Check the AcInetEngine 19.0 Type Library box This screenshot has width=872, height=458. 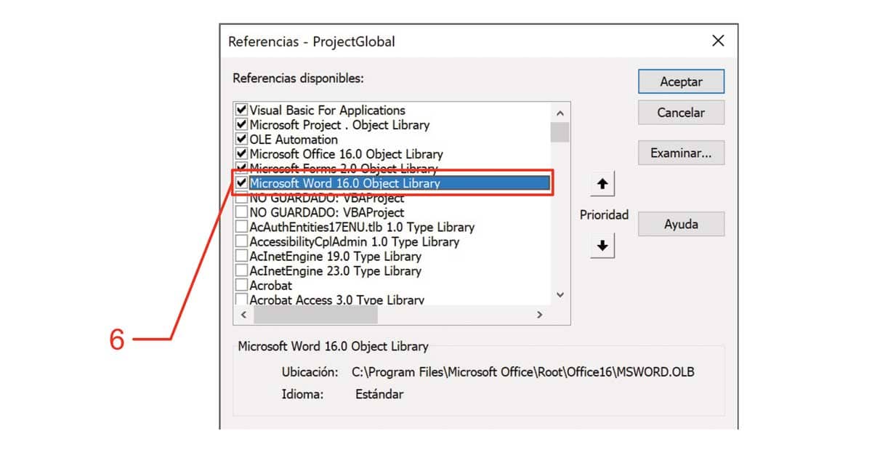[x=242, y=256]
